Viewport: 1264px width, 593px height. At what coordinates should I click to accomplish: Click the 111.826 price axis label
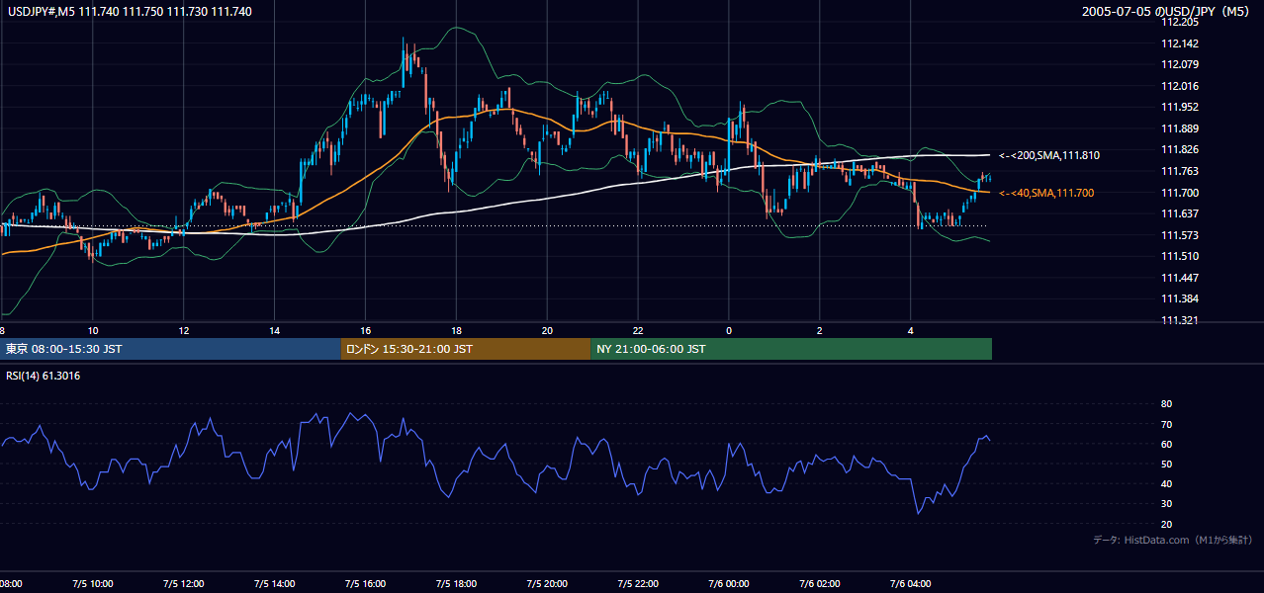[1180, 149]
